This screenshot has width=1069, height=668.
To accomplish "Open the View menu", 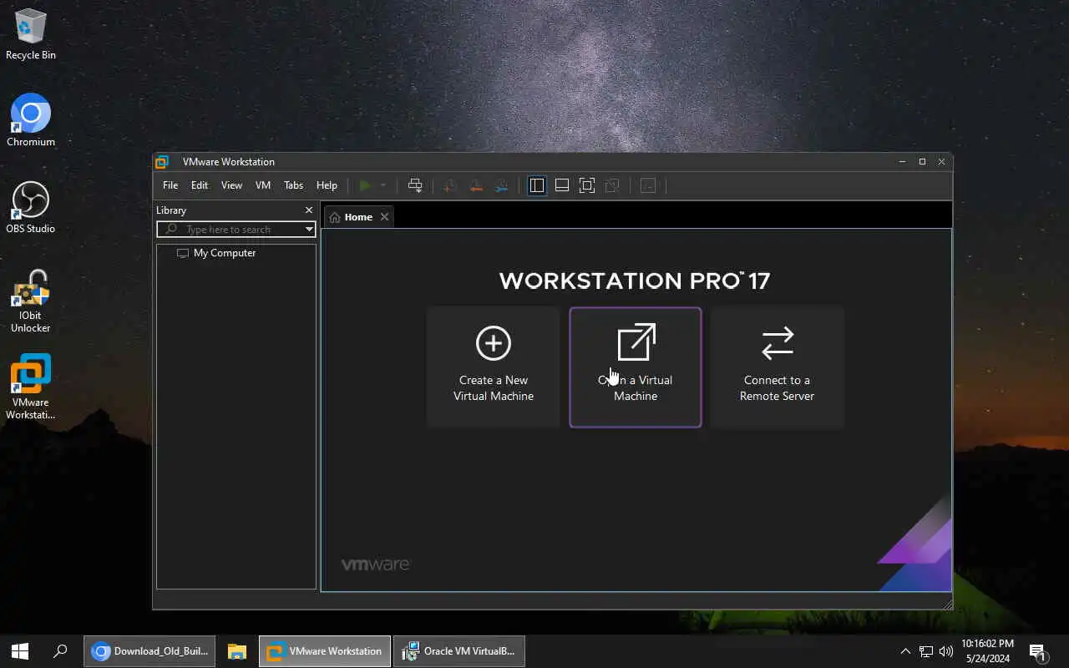I will click(231, 185).
